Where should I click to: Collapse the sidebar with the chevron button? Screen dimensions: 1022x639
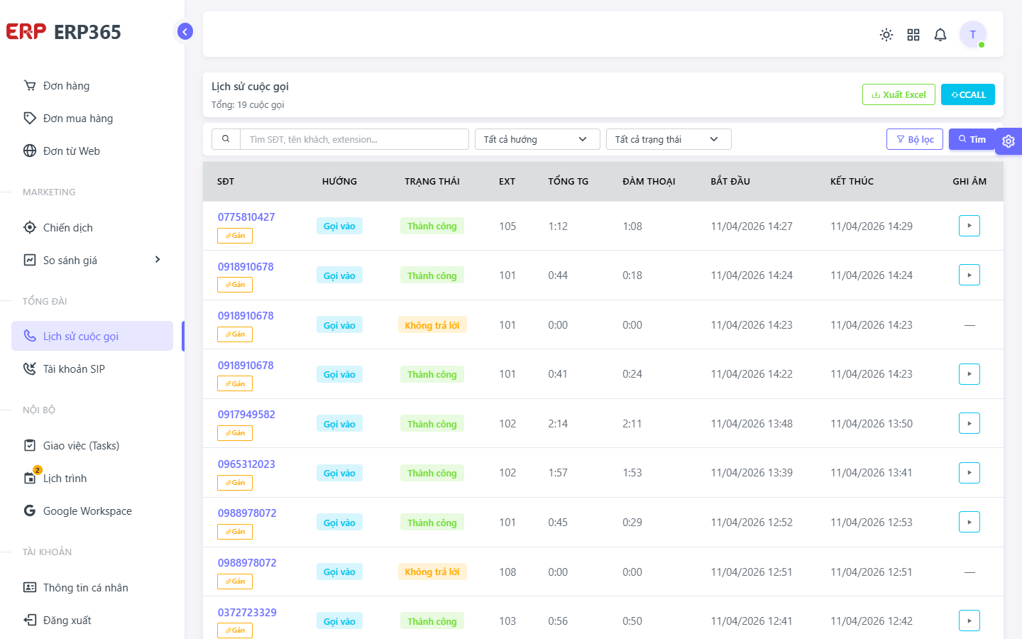click(185, 31)
